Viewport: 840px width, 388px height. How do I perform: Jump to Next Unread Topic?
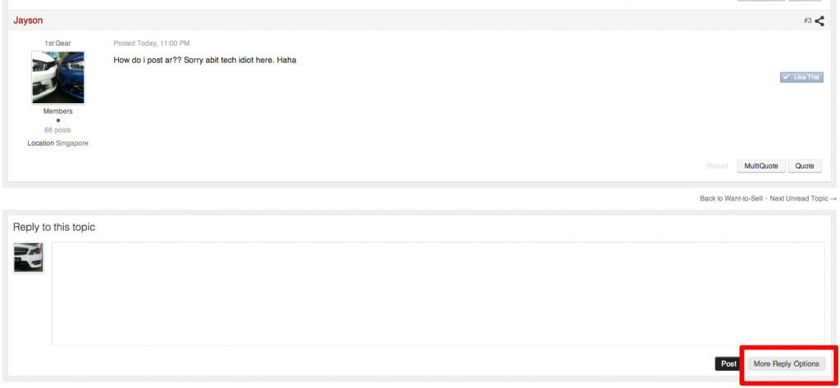[x=802, y=198]
